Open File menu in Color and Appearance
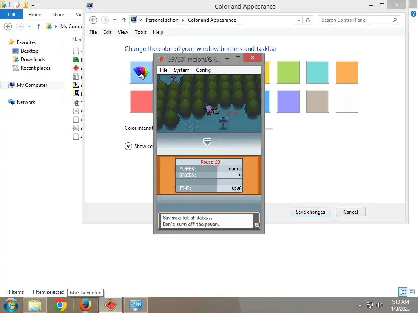 click(x=93, y=32)
